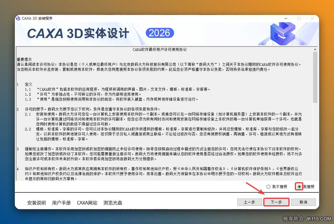
Task: Minimize the installer window
Action: click(286, 18)
